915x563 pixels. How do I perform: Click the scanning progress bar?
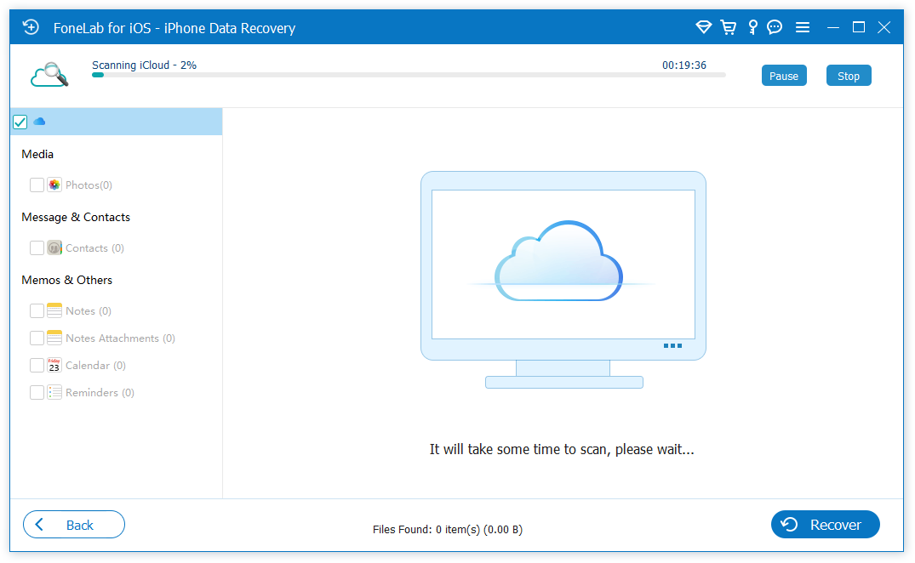pos(409,75)
